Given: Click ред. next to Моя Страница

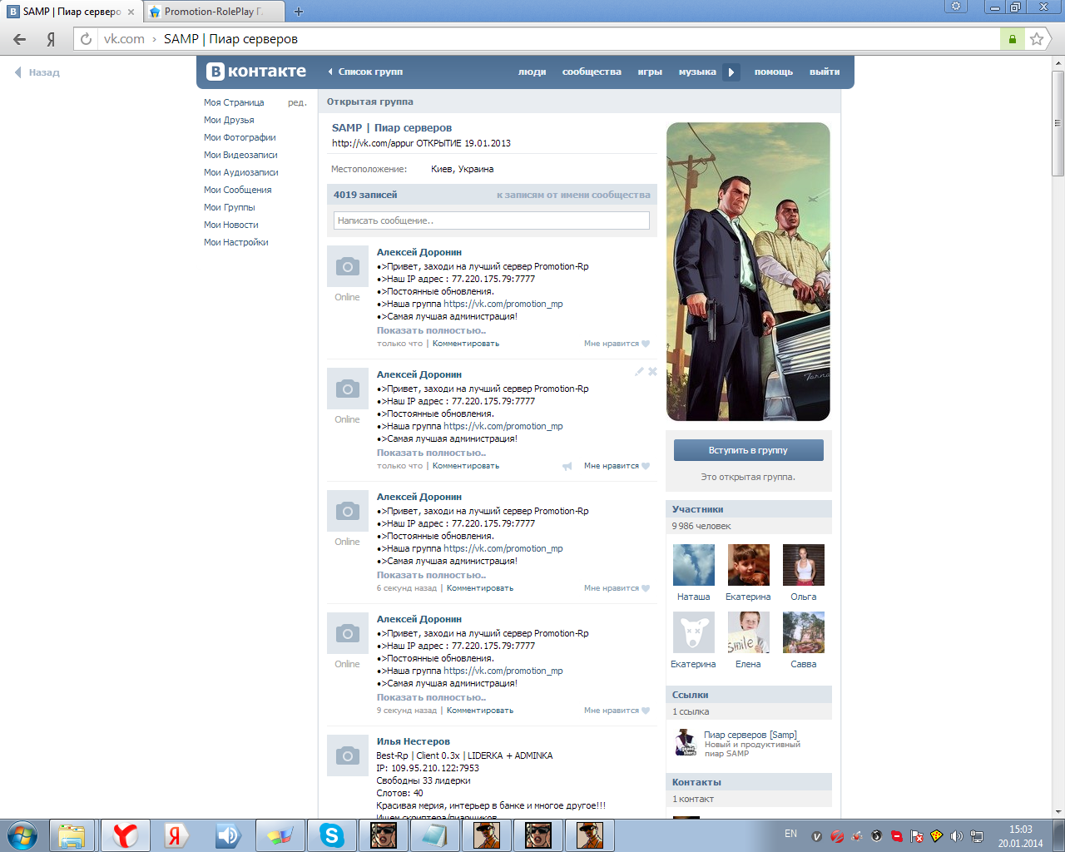Looking at the screenshot, I should 297,102.
